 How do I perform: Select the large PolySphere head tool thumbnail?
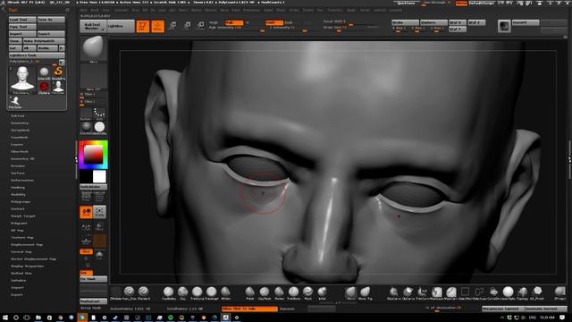point(22,80)
